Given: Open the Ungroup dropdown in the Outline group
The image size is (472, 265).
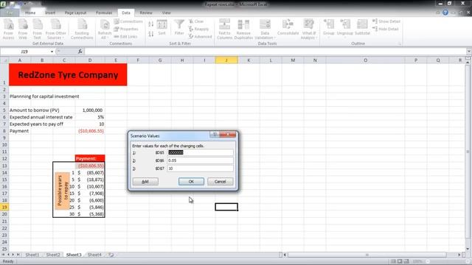Looking at the screenshot, I should point(344,29).
